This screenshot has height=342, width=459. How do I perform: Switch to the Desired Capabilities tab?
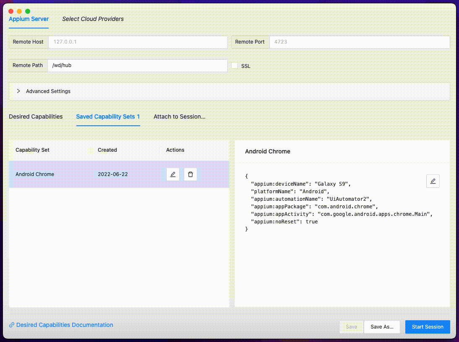coord(36,117)
